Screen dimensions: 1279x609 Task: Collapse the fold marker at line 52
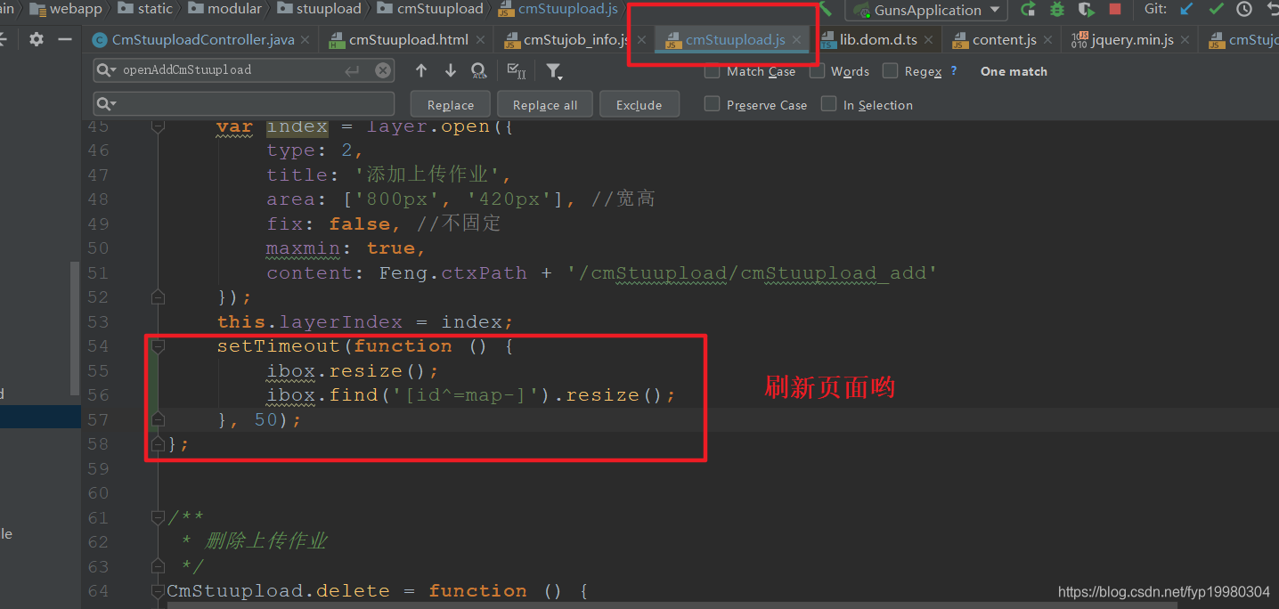pyautogui.click(x=158, y=296)
